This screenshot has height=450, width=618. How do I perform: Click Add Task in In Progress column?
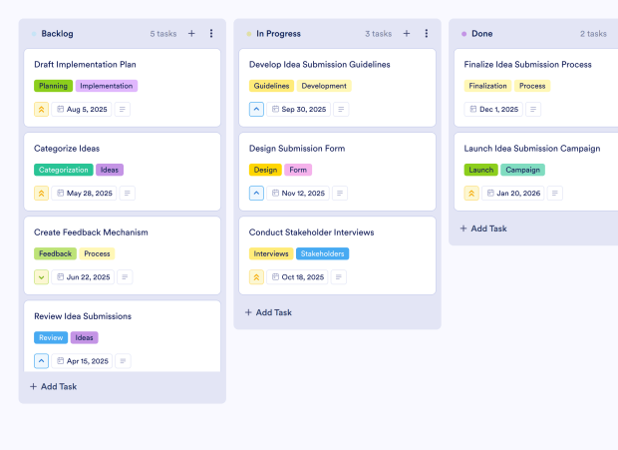click(269, 312)
